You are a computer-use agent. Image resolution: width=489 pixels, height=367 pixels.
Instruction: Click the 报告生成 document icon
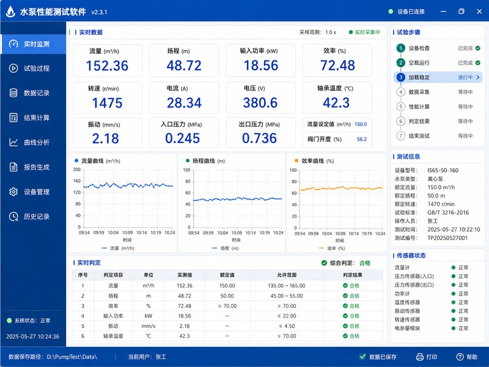[13, 167]
